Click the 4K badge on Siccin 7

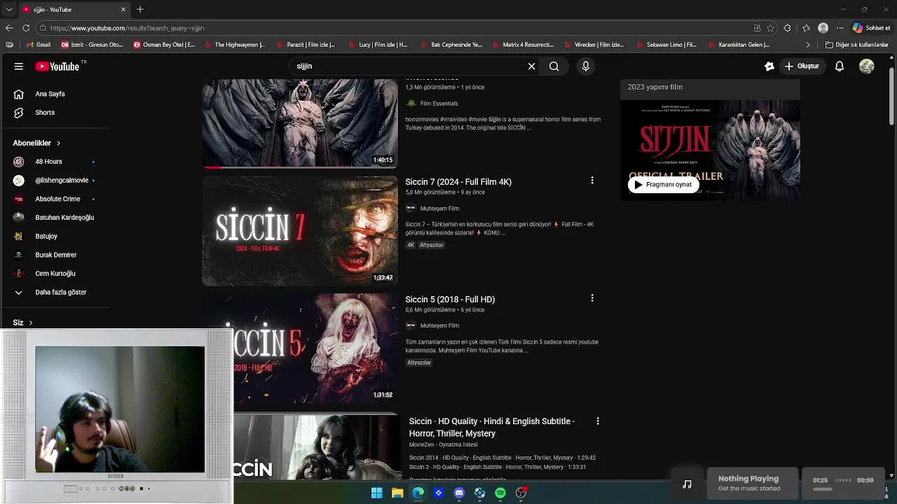pyautogui.click(x=411, y=245)
